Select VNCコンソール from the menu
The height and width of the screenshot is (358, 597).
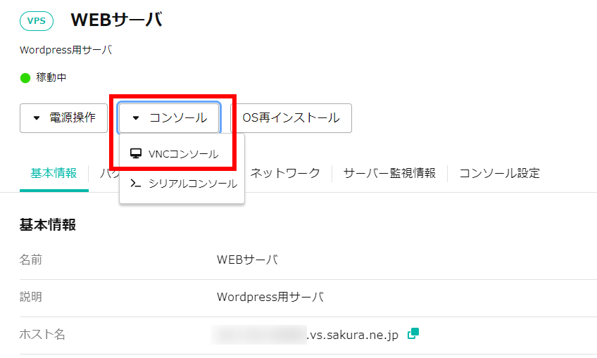click(x=182, y=153)
